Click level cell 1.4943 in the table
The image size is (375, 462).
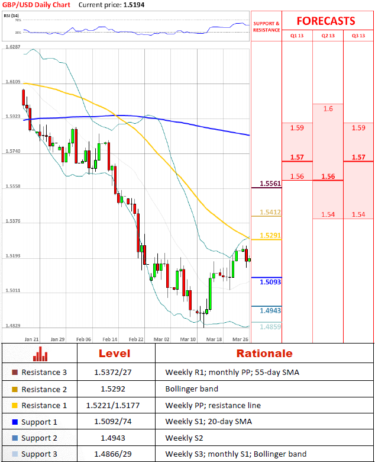pos(113,438)
